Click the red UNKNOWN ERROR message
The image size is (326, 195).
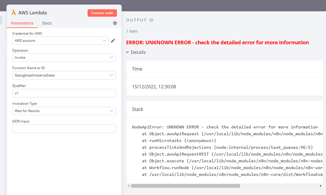[217, 43]
